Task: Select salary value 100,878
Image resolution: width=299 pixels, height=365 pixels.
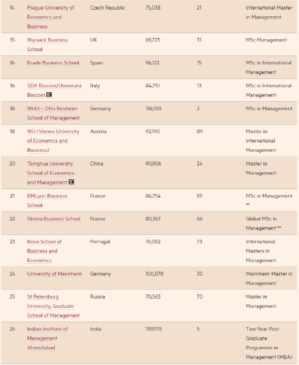Action: point(154,274)
